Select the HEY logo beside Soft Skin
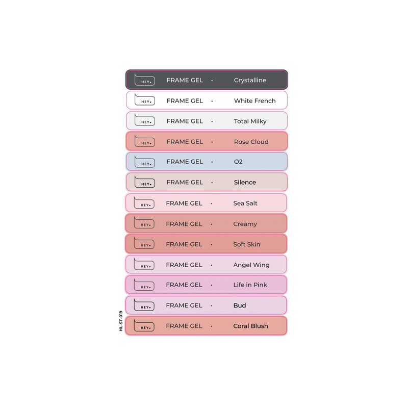This screenshot has height=408, width=408. (x=144, y=244)
